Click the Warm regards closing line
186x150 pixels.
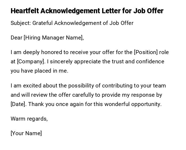[x=29, y=119]
